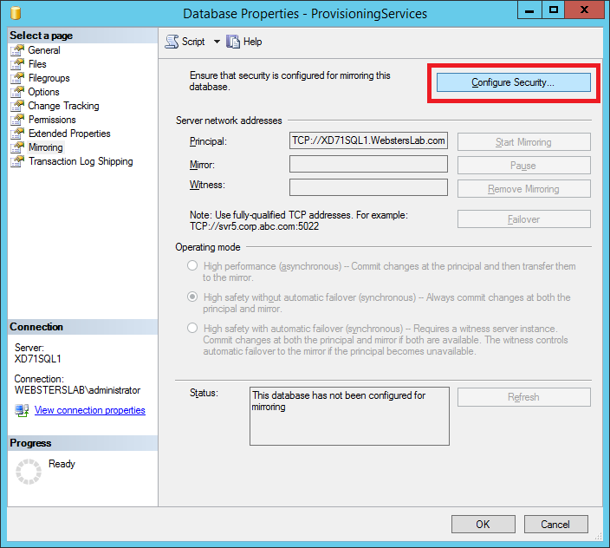Click the Principal address field
This screenshot has height=548, width=610.
pyautogui.click(x=368, y=140)
